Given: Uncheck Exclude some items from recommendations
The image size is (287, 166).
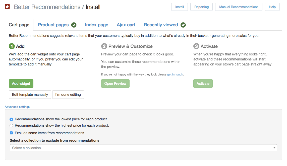Looking at the screenshot, I should pyautogui.click(x=11, y=133).
